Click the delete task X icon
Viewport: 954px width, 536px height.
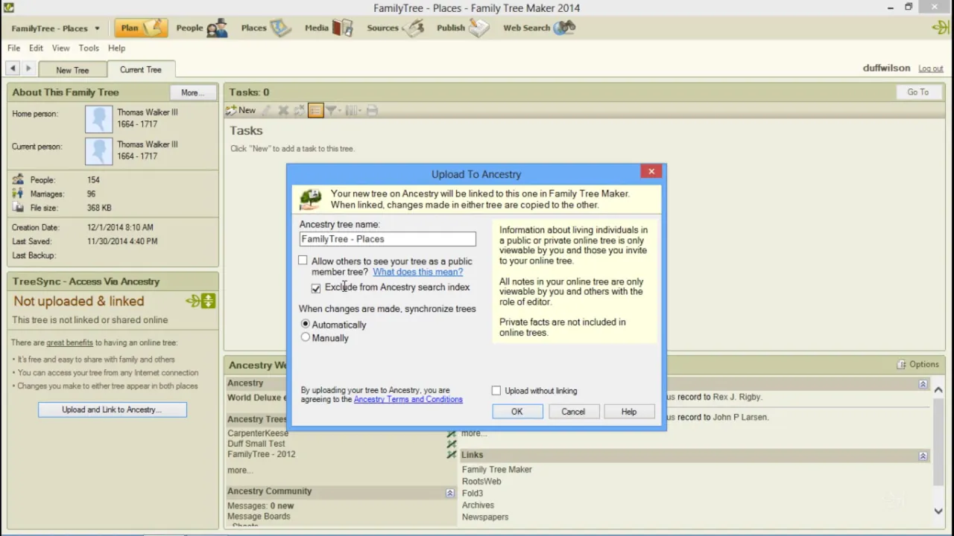[283, 110]
